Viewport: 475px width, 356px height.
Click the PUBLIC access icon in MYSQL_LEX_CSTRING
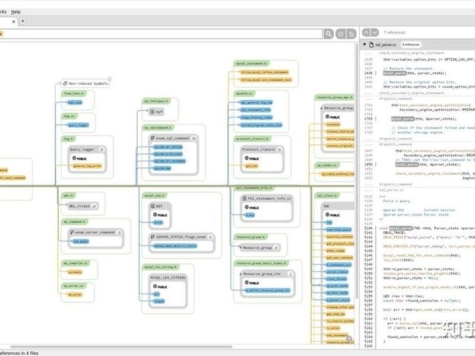[x=155, y=286]
